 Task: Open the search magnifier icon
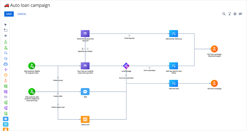click(224, 14)
